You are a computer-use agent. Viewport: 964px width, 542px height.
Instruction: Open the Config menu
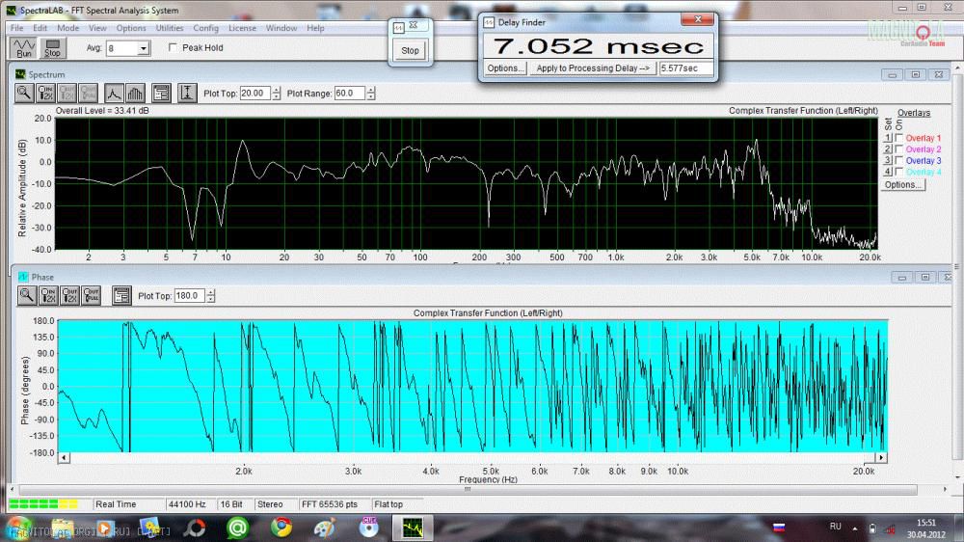tap(205, 28)
